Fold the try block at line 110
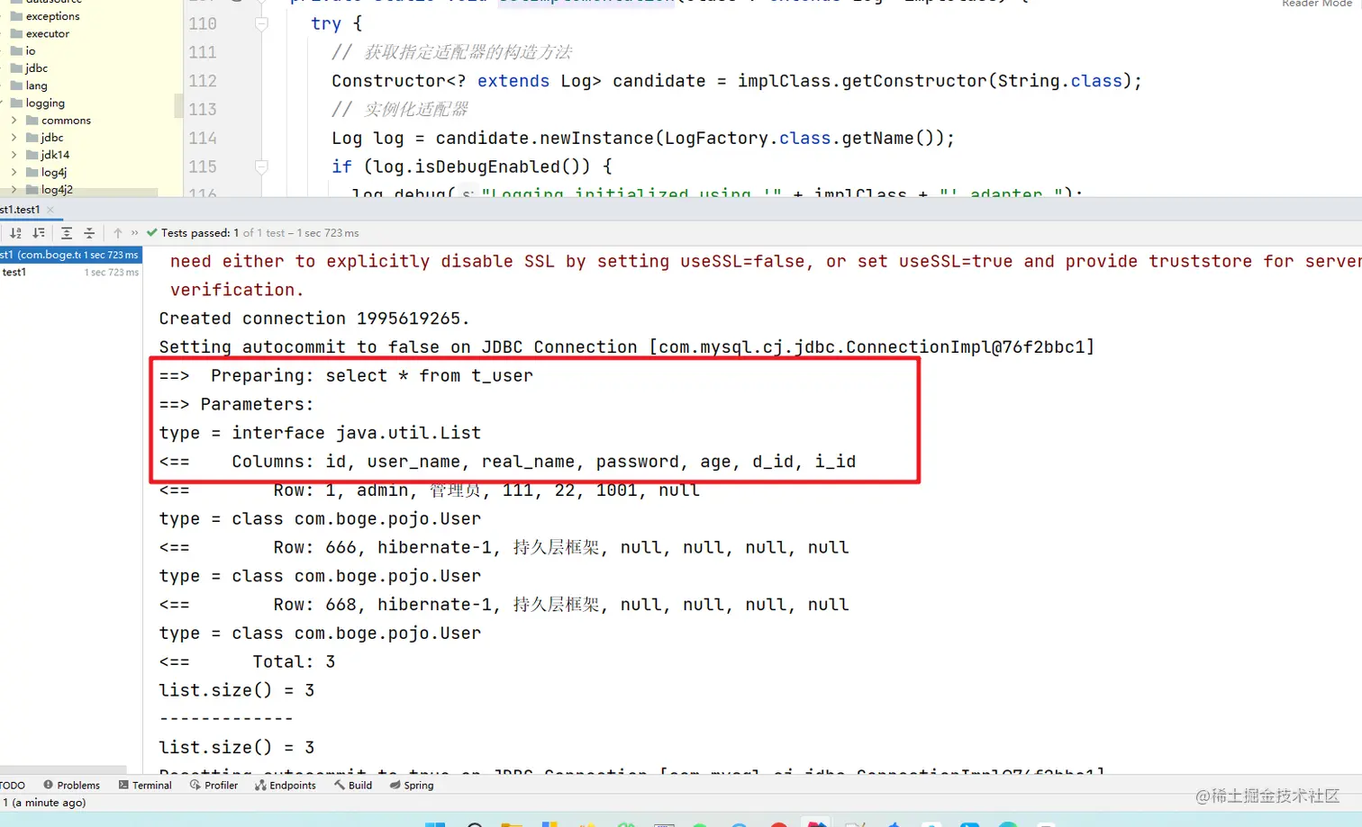The width and height of the screenshot is (1362, 827). (261, 24)
